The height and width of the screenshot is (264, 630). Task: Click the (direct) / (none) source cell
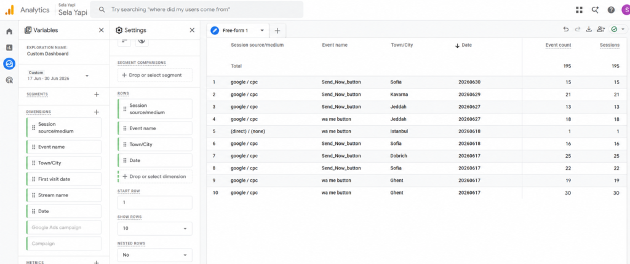[247, 131]
